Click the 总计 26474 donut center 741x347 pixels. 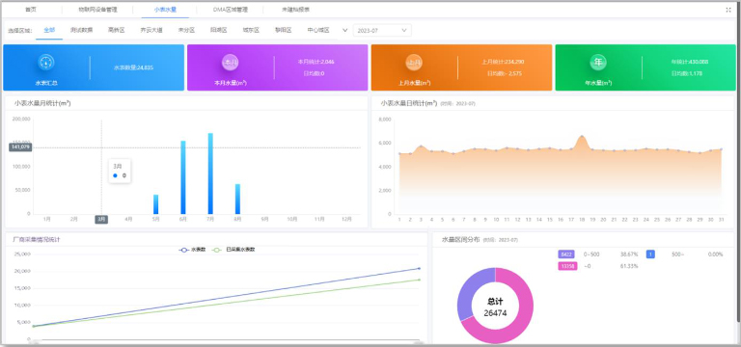pos(495,307)
